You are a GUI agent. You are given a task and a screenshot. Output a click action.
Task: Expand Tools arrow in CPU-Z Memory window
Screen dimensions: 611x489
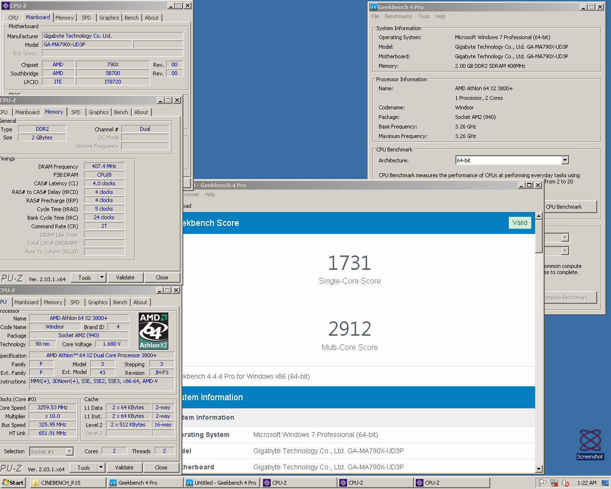102,277
